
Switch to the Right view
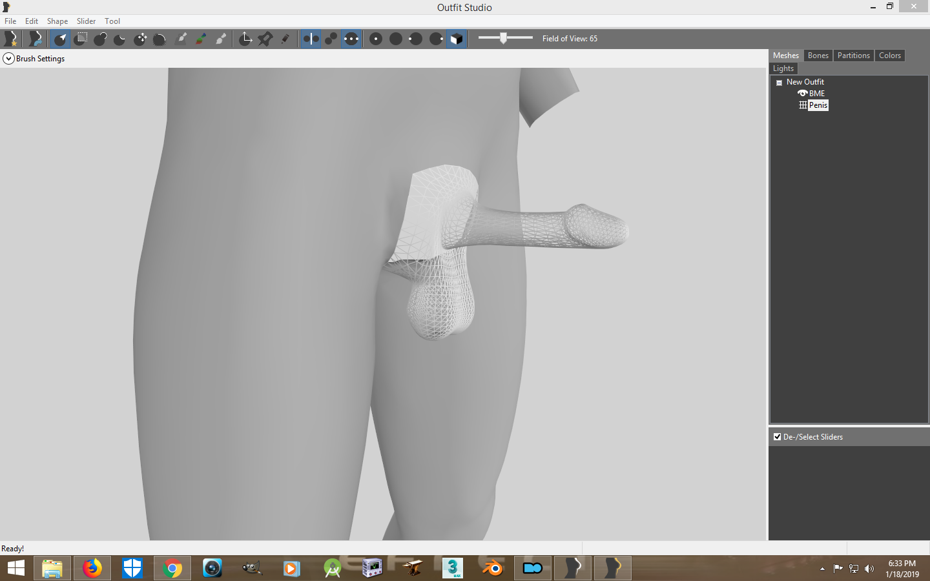[436, 39]
